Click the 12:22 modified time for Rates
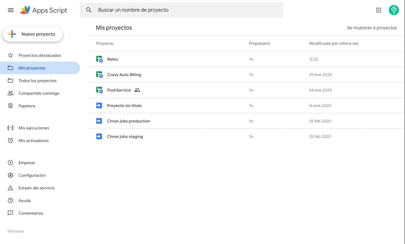Screen dimensions: 405x244 [313, 59]
